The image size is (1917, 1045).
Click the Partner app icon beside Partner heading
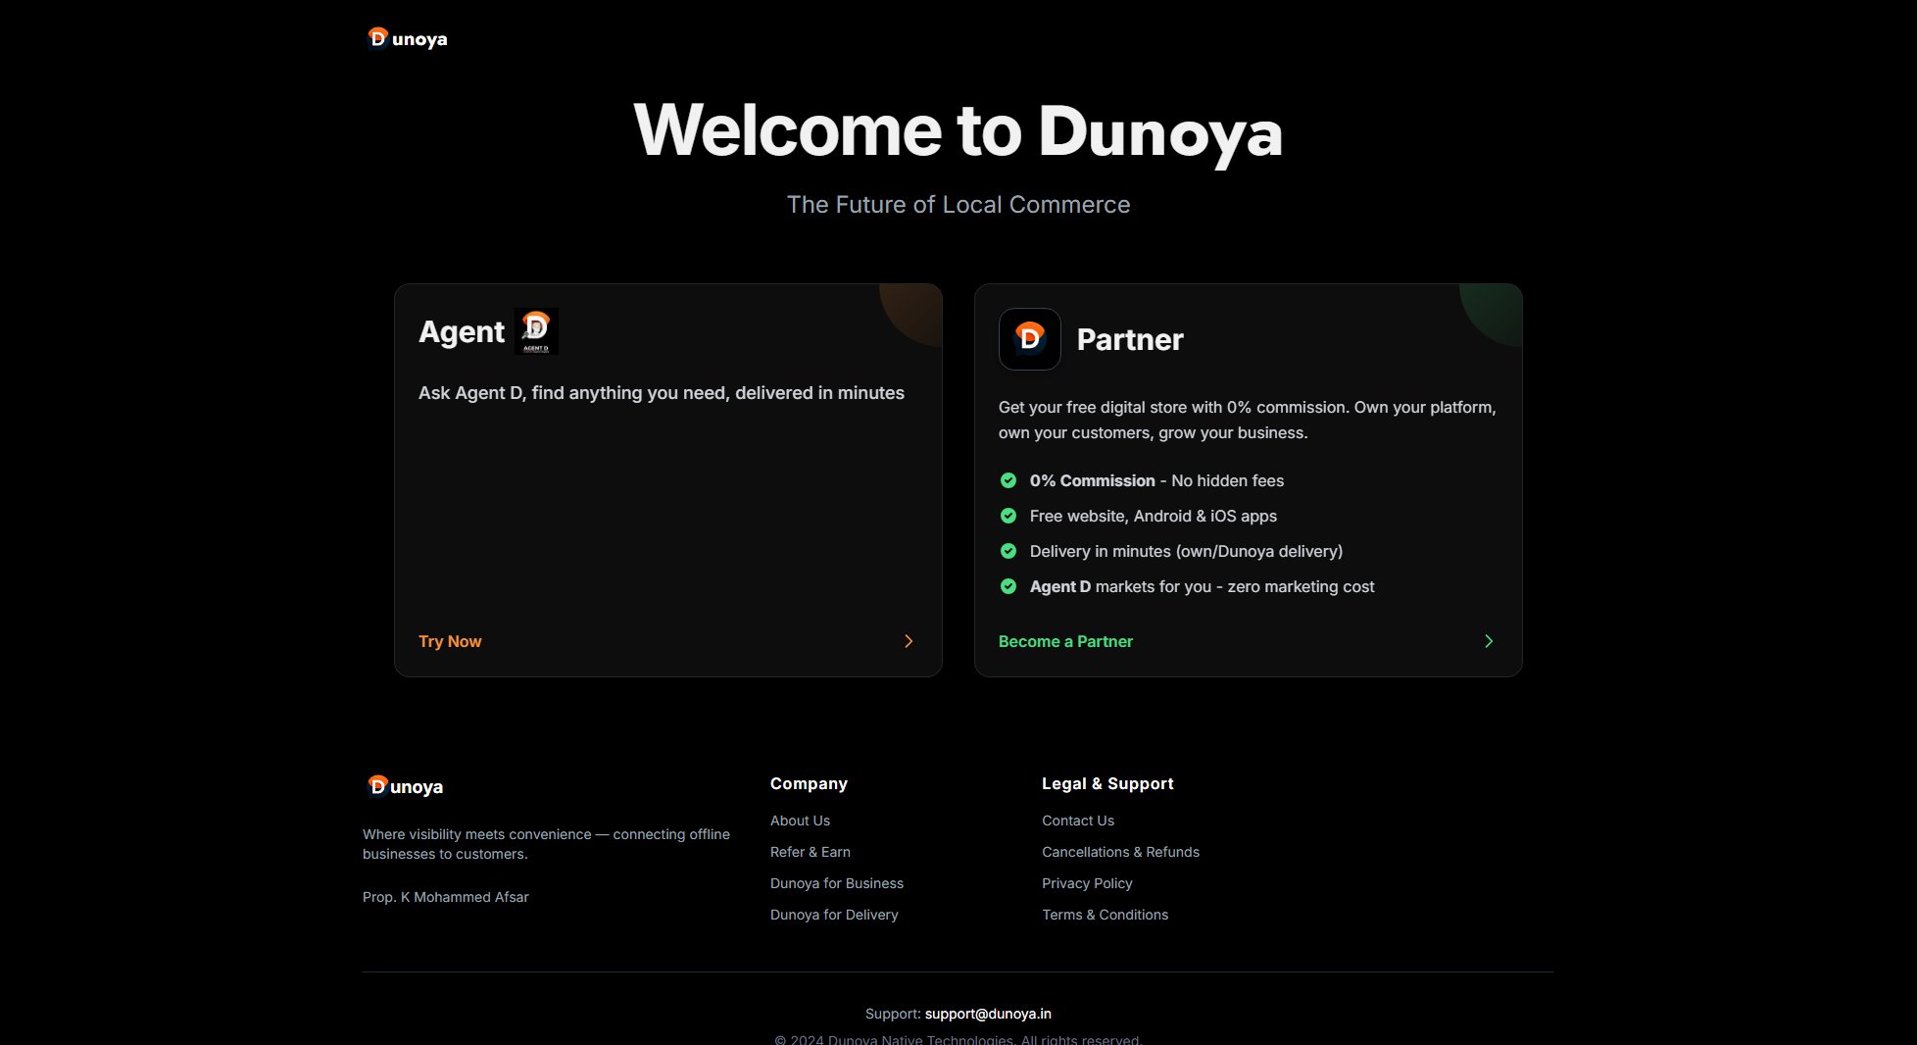tap(1029, 339)
